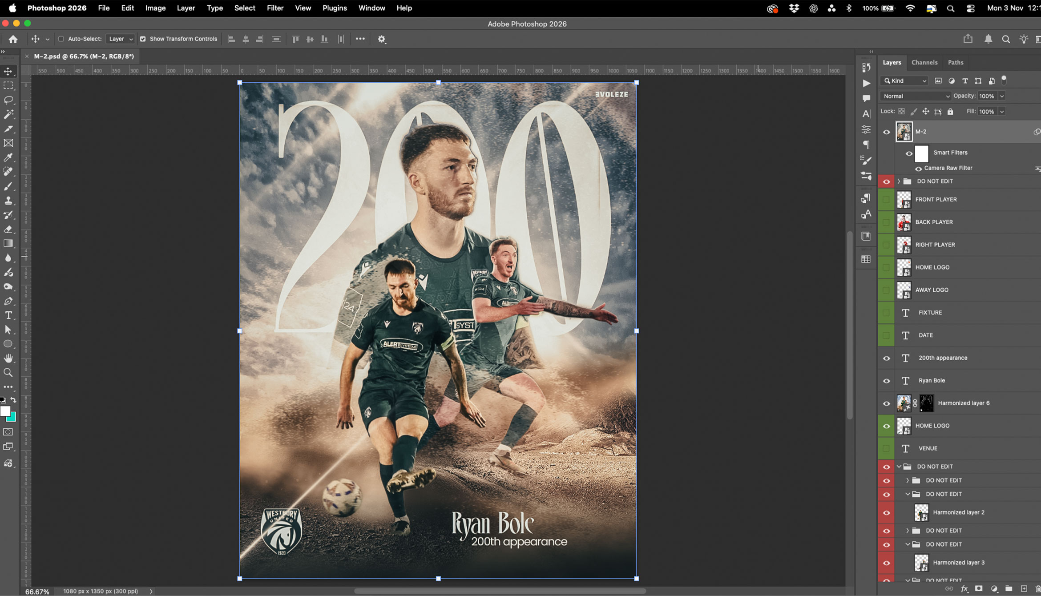
Task: Hide the Ryan Bole text layer
Action: (886, 381)
